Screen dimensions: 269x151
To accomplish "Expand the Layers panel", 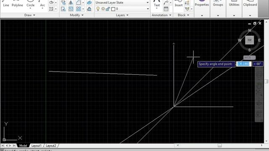I will click(122, 15).
